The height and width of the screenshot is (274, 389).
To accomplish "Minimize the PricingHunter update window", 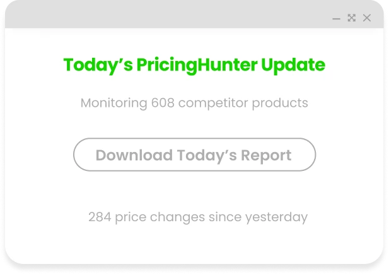I will pos(337,19).
